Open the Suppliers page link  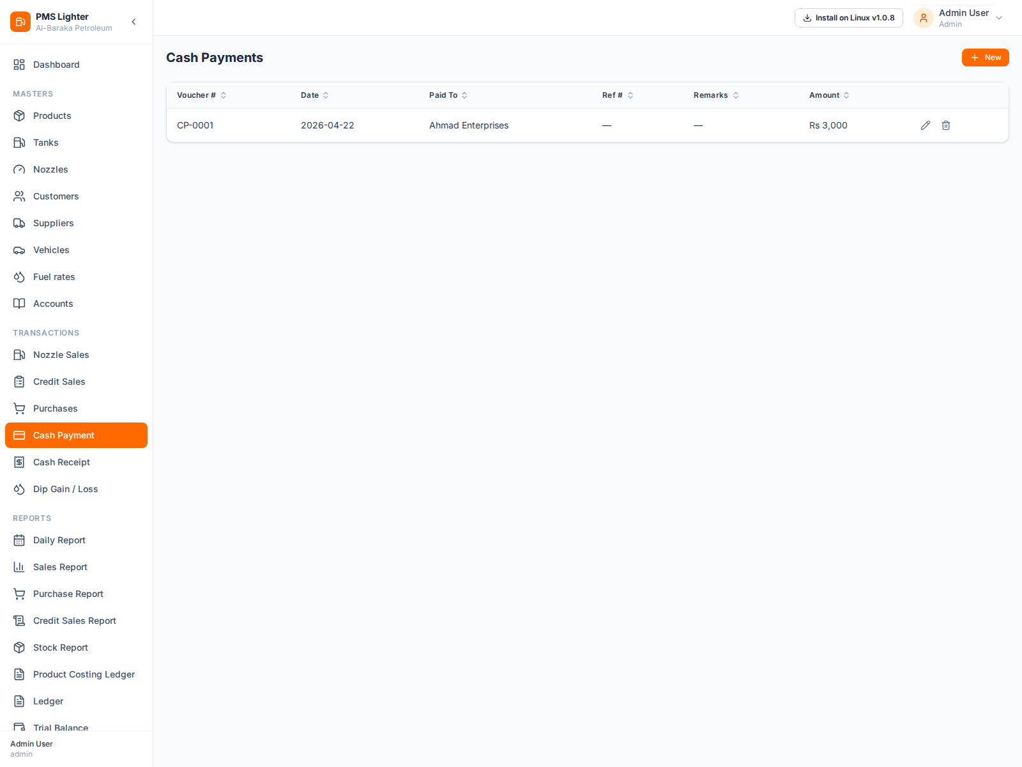(x=76, y=223)
